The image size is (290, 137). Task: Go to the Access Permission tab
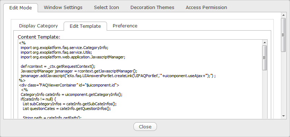click(206, 8)
